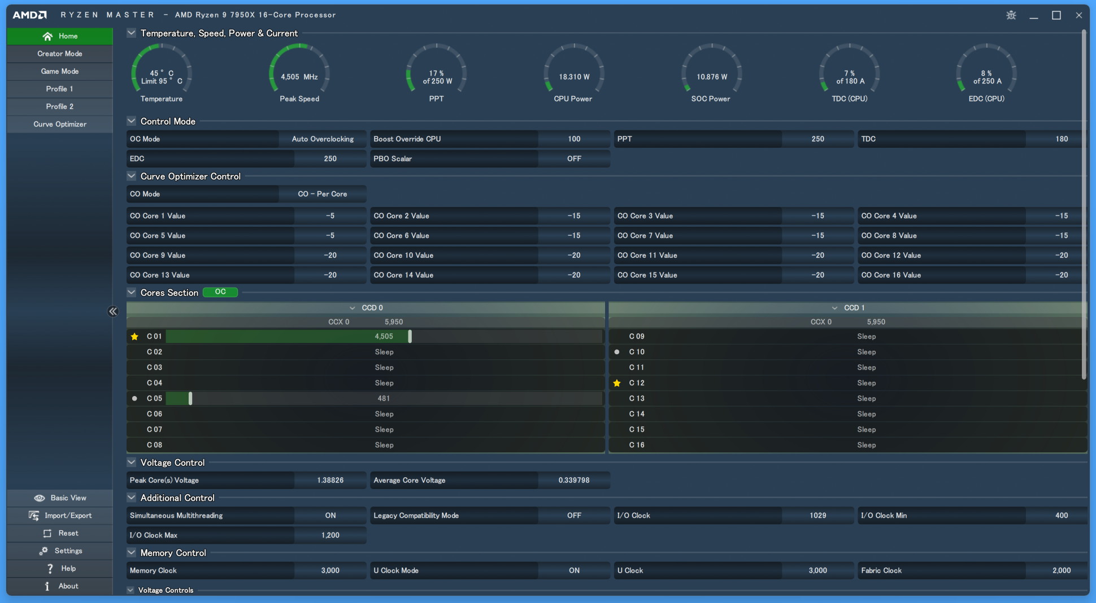
Task: Click the gold star on core C 12
Action: click(x=617, y=383)
